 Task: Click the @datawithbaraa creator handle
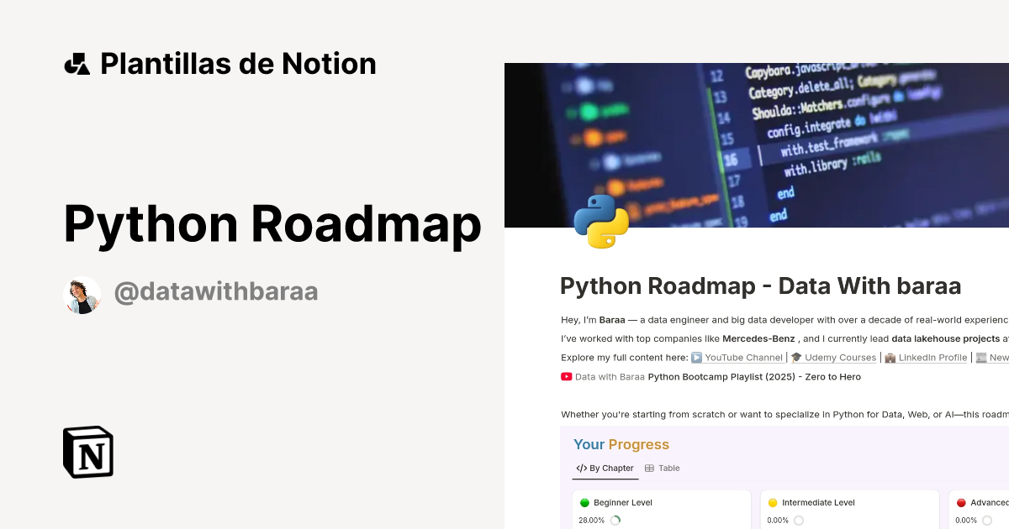(x=216, y=292)
